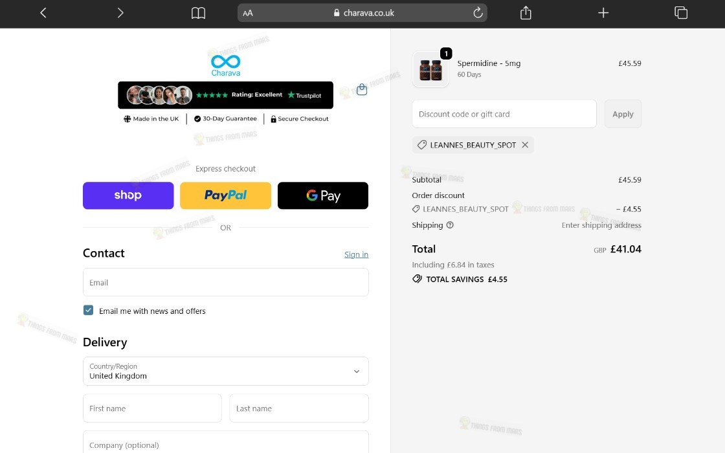
Task: Click the Spermidine product thumbnail
Action: coord(430,69)
